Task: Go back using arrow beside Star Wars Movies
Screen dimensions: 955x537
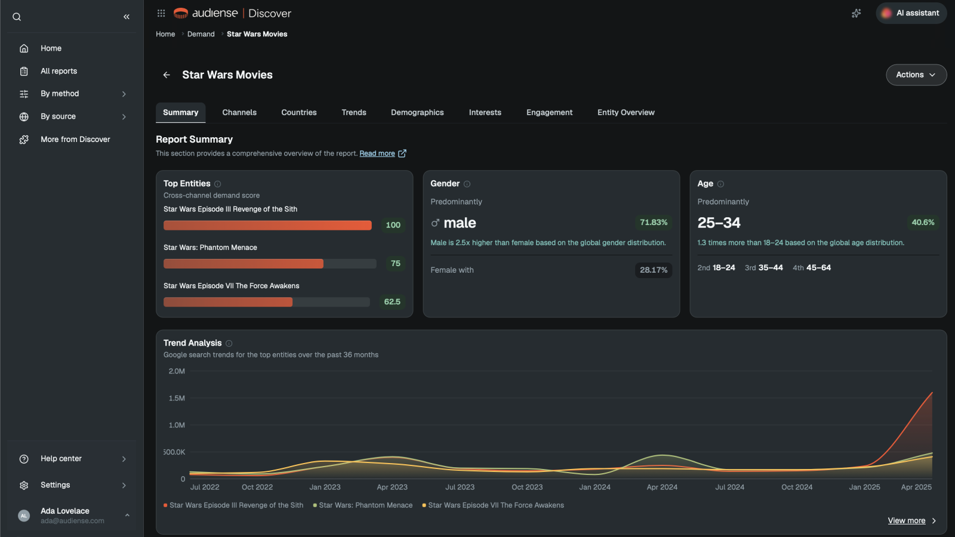Action: (x=167, y=75)
